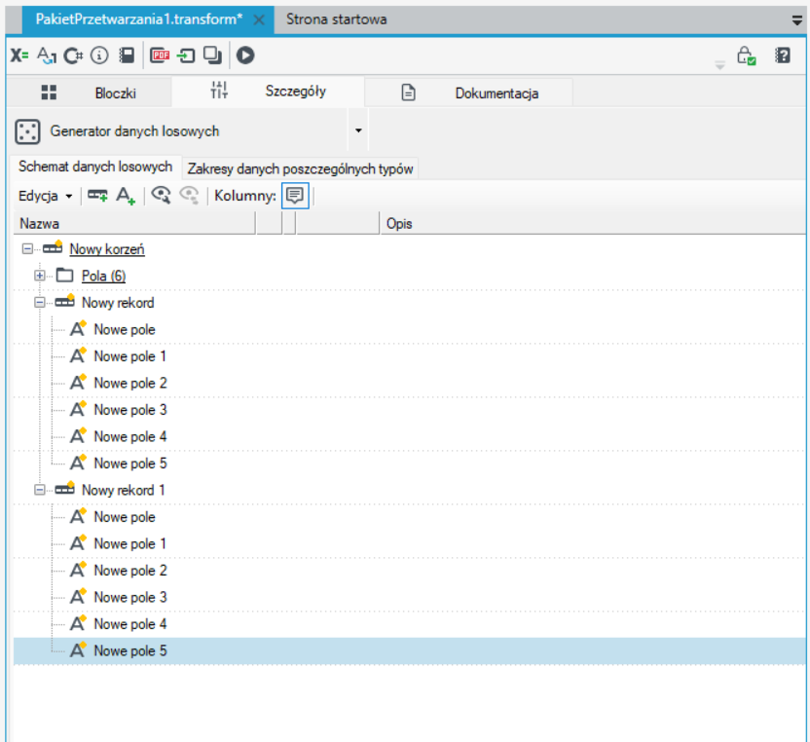Switch to the Strona startowa document tab
Screen dimensions: 810x742
tap(336, 19)
